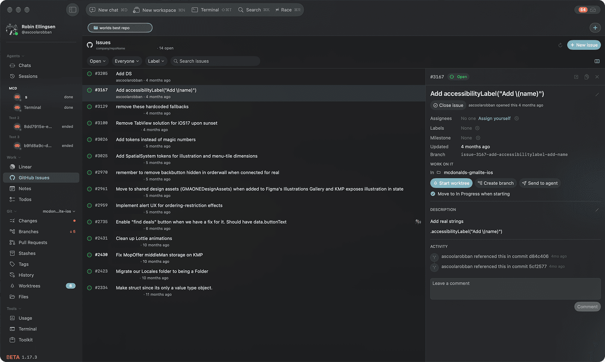Toggle open status circle of issue #2431

pyautogui.click(x=89, y=238)
